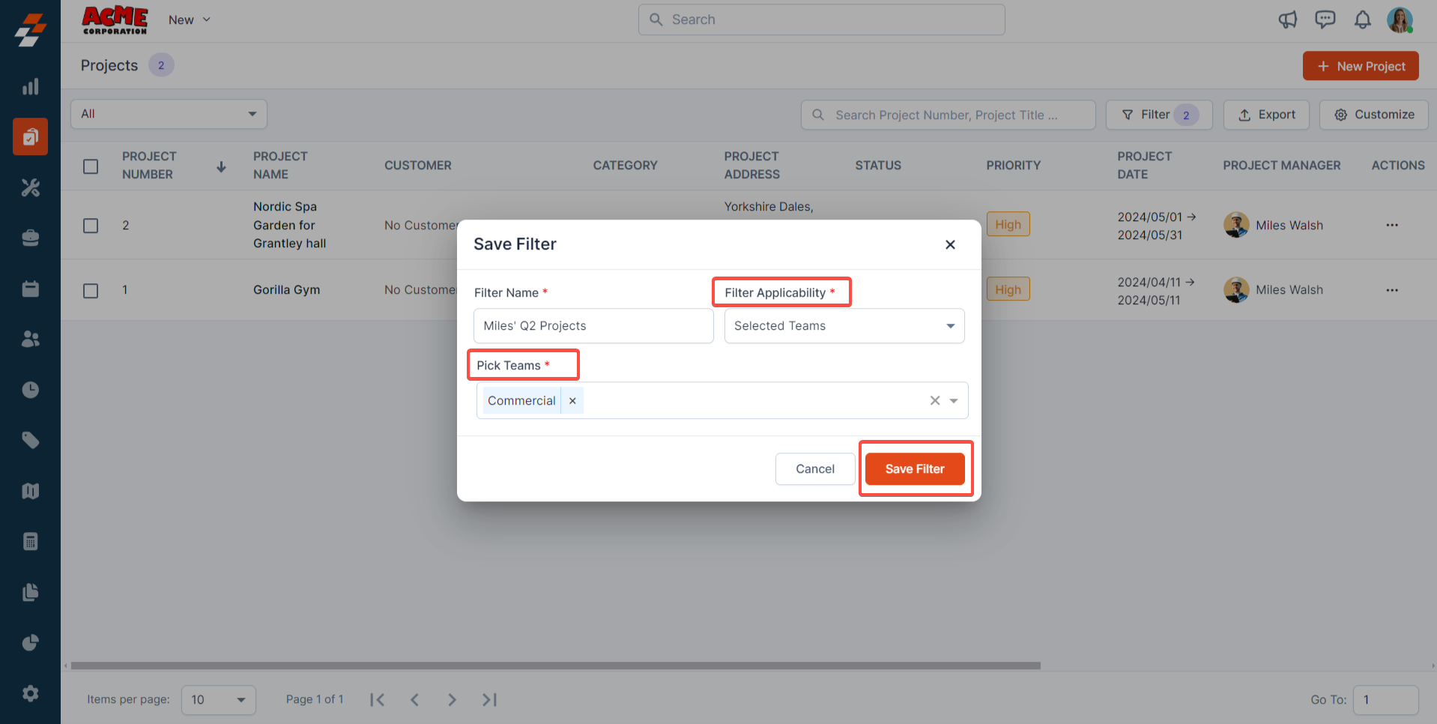Check the box for project number 2
The width and height of the screenshot is (1437, 724).
pos(91,226)
